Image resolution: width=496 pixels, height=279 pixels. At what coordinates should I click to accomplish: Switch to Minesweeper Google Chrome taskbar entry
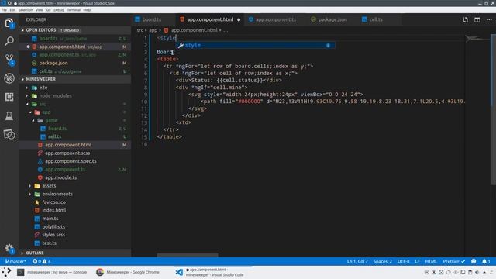tap(128, 272)
